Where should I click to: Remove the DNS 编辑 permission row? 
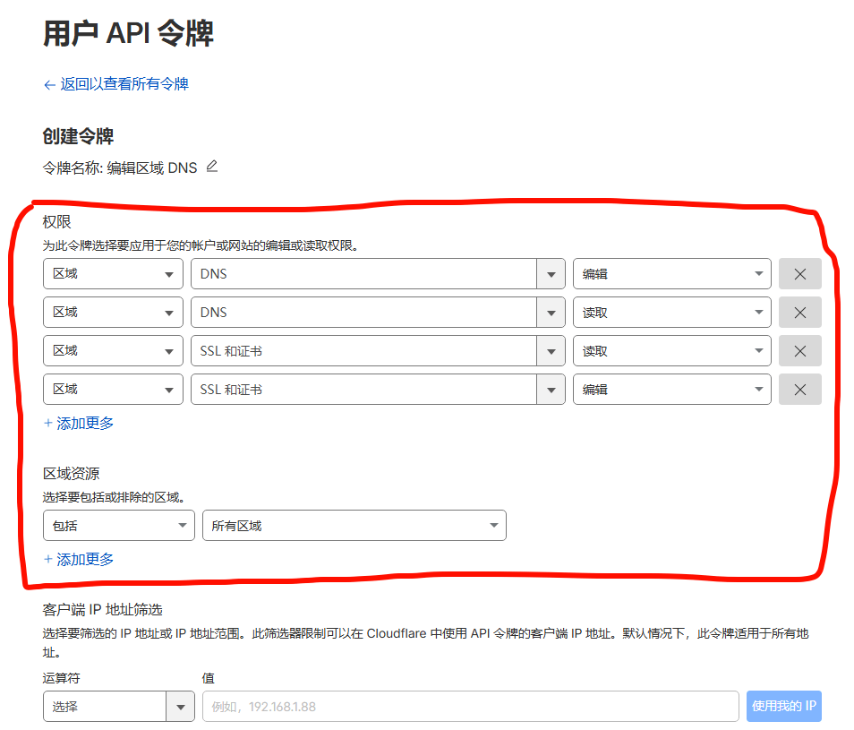pos(799,273)
